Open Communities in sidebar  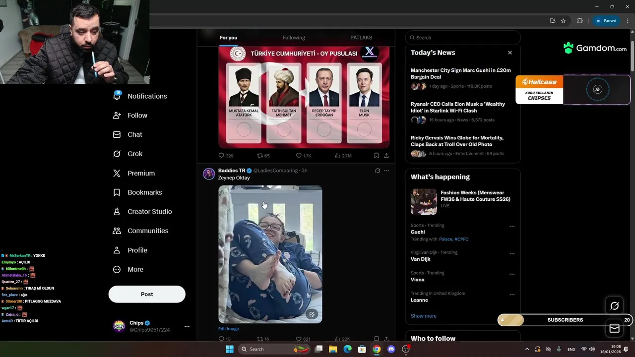(140, 231)
